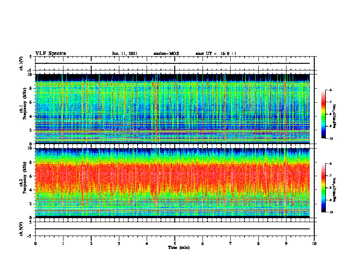Click the ch.2 frequency tick label "2"
The width and height of the screenshot is (354, 273).
(x=31, y=204)
